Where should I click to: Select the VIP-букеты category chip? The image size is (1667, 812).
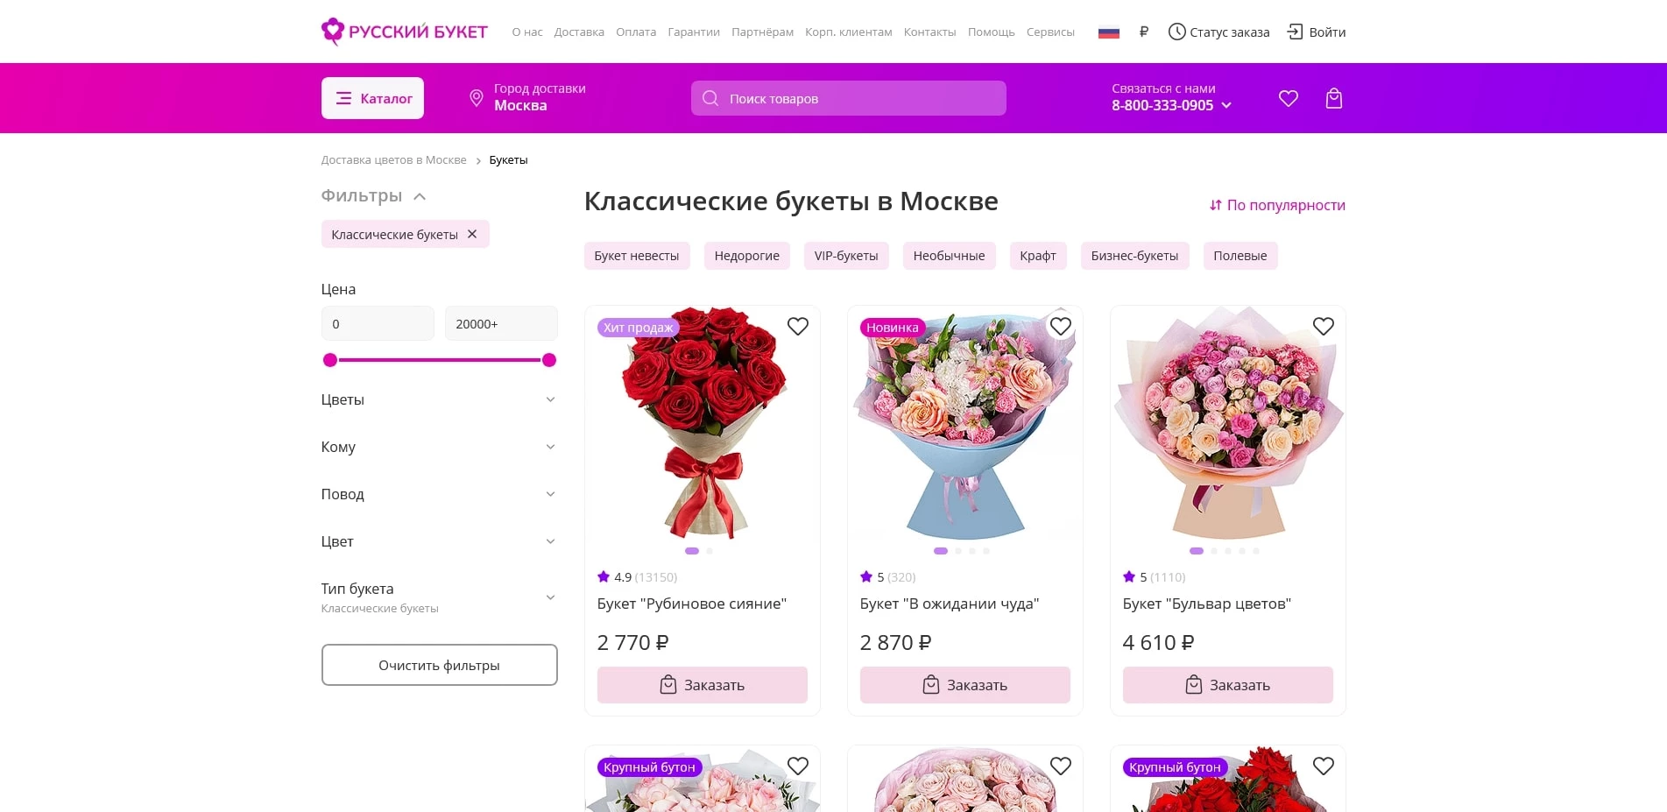point(845,256)
